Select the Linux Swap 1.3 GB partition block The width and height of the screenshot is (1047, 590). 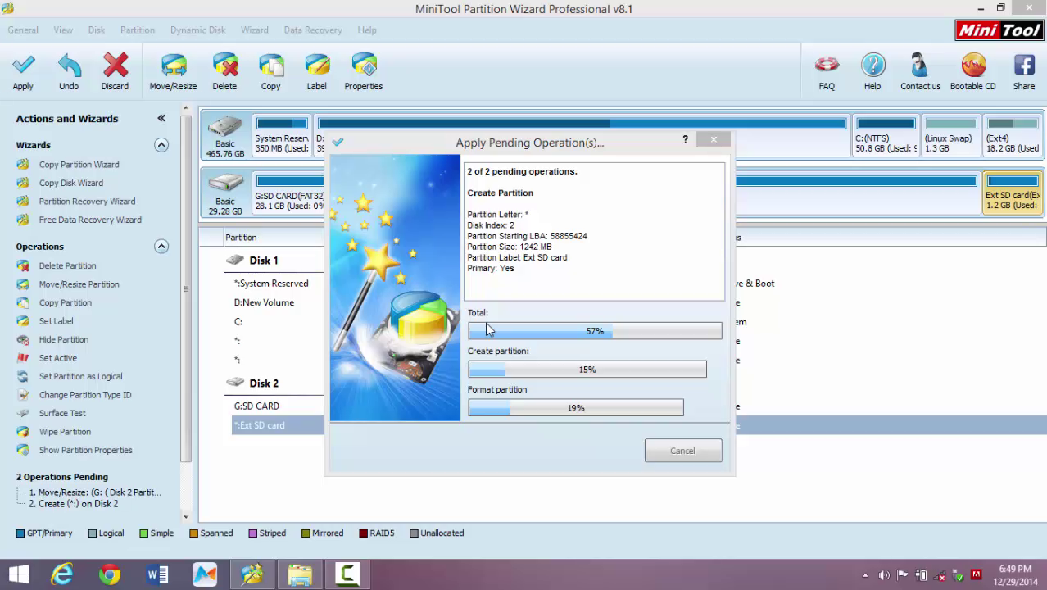pos(950,135)
